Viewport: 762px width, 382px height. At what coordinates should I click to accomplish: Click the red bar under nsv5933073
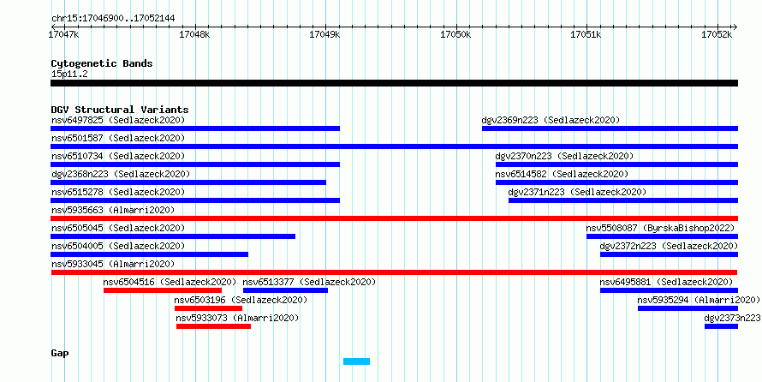214,326
